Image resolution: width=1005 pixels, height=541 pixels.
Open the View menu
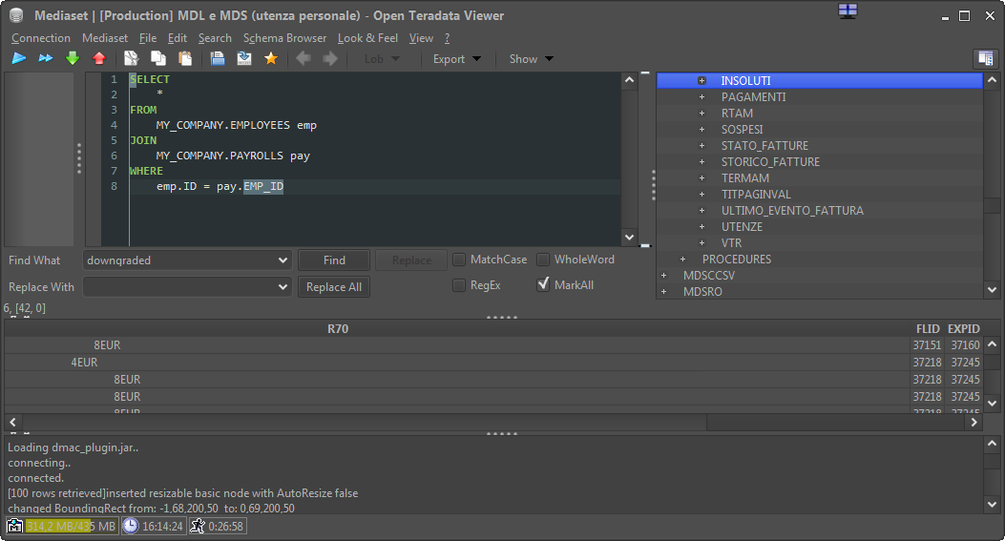click(421, 38)
